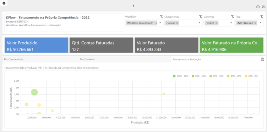The width and height of the screenshot is (267, 132).
Task: Open the dashboard export icon
Action: pos(258,7)
